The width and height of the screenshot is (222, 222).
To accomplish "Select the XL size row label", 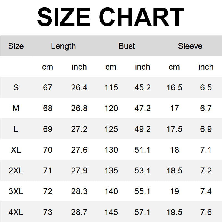I will point(16,150).
